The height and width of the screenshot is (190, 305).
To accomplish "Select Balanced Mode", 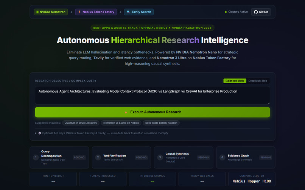I will coord(235,81).
